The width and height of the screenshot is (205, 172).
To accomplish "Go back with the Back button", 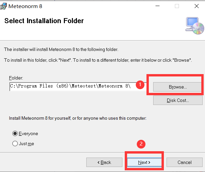I will tap(104, 162).
